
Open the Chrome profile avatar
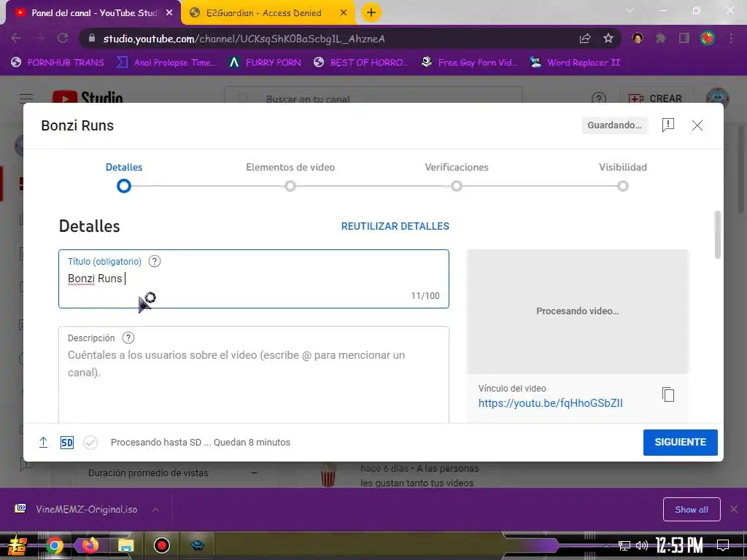[x=708, y=39]
